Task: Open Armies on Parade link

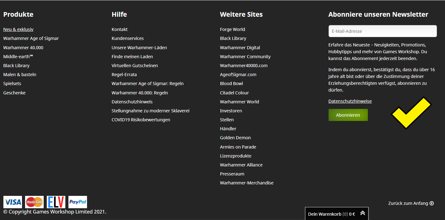Action: pos(238,147)
